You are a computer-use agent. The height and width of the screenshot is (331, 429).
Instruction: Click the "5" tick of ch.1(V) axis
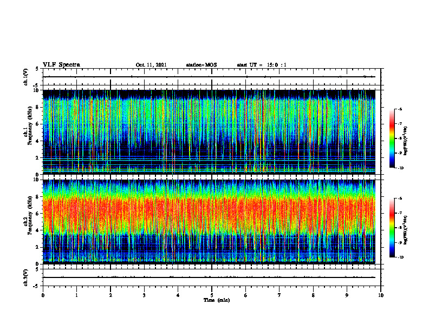point(37,69)
